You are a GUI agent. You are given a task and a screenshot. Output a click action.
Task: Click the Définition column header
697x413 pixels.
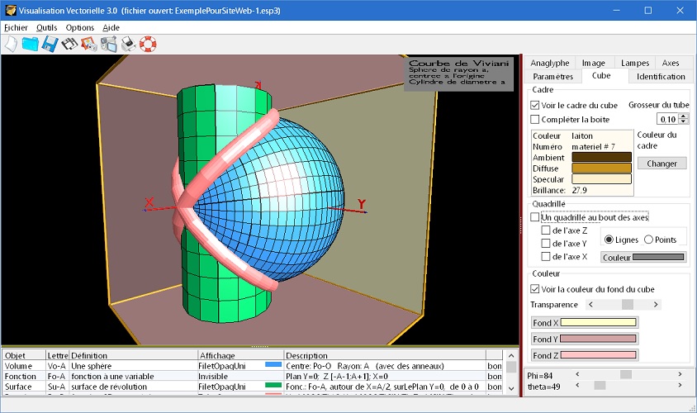click(x=133, y=355)
